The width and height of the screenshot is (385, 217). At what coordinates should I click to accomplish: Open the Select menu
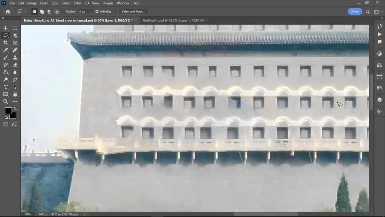[x=66, y=3]
